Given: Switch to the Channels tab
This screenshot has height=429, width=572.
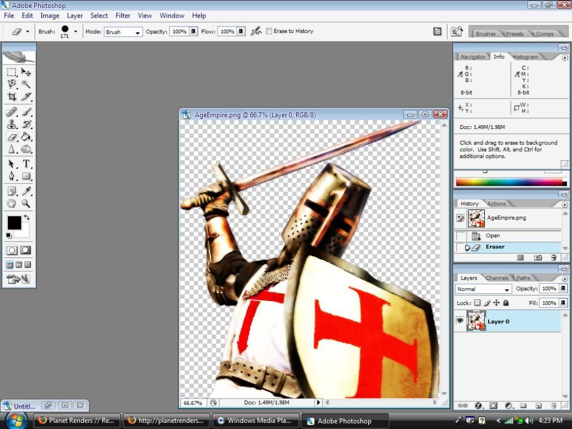Looking at the screenshot, I should point(497,278).
